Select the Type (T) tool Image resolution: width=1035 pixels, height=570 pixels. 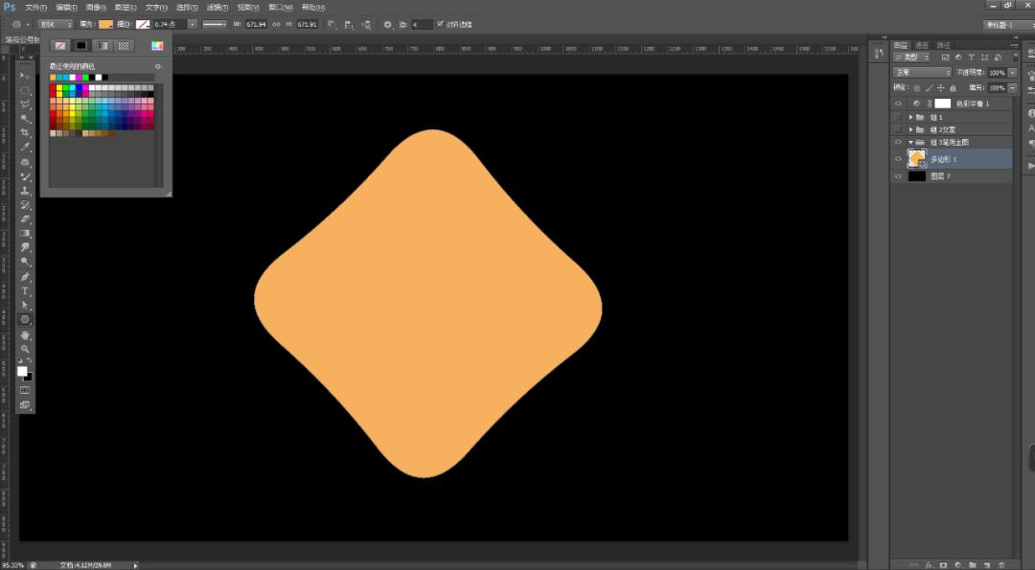coord(26,290)
